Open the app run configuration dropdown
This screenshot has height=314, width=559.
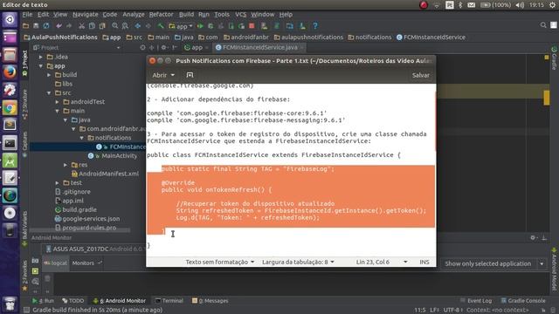click(181, 26)
